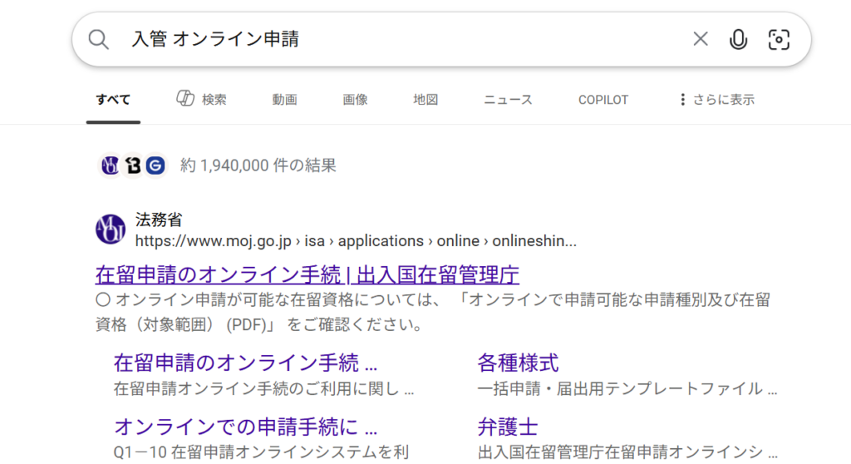Switch to the 検索 tab
The image size is (851, 464).
click(202, 100)
